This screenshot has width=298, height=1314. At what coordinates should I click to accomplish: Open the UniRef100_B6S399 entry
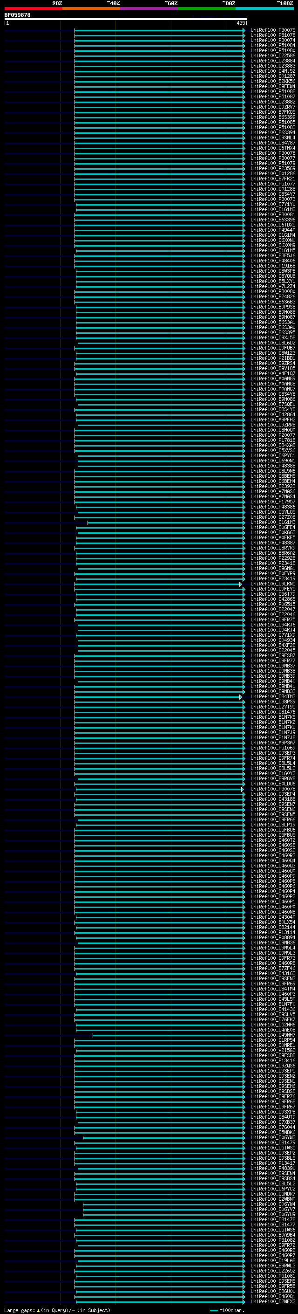[x=273, y=117]
